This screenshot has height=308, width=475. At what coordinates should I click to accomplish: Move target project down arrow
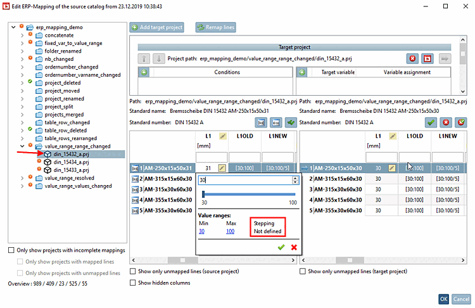pyautogui.click(x=158, y=58)
